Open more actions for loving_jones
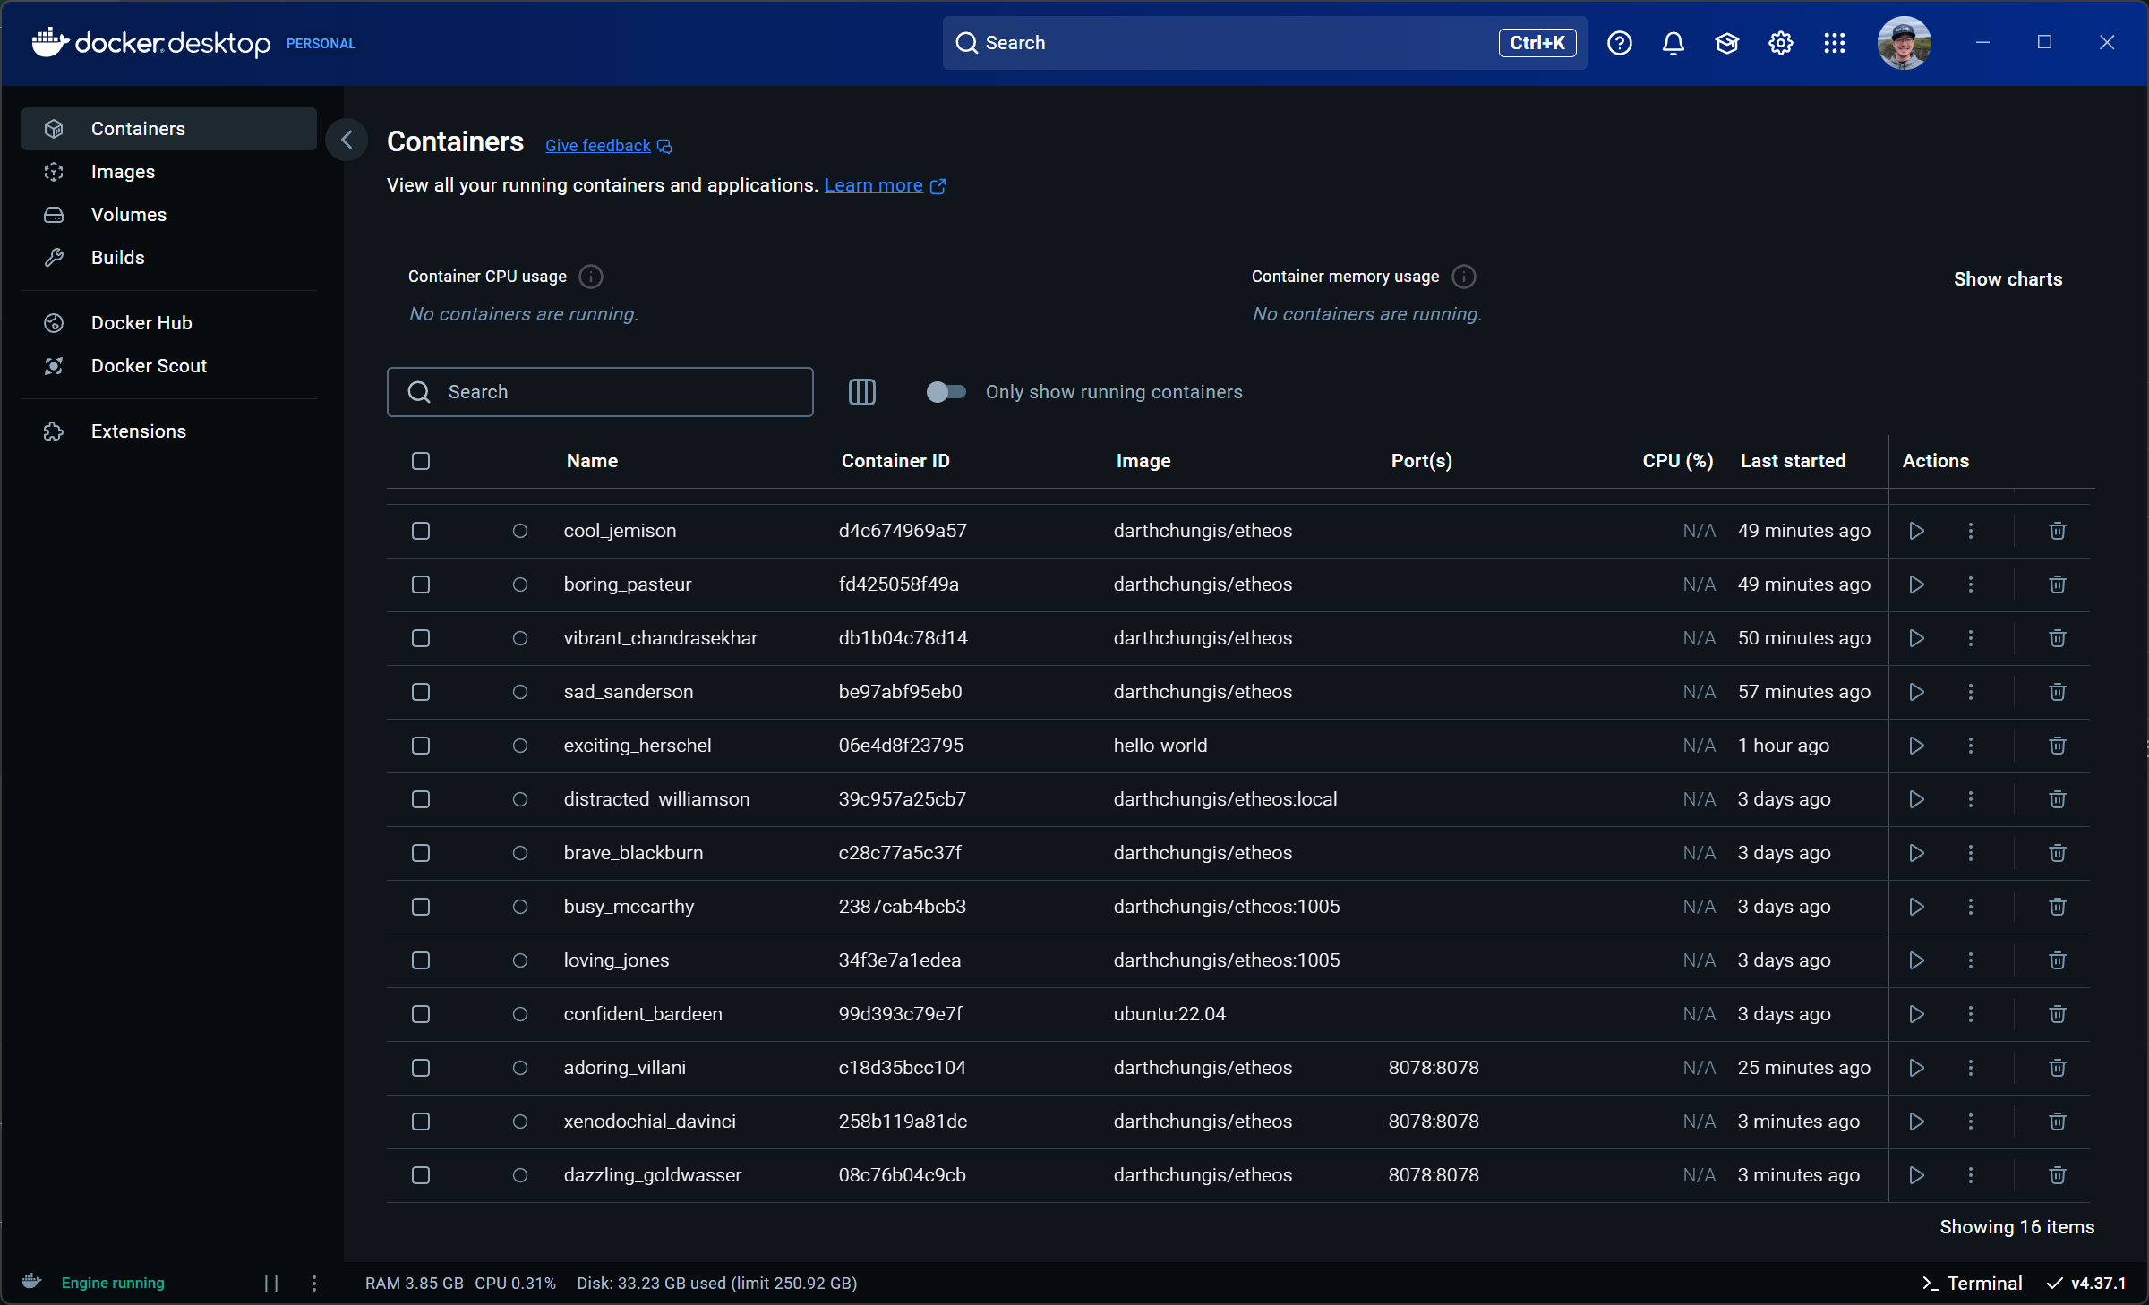The width and height of the screenshot is (2149, 1305). 1970,960
